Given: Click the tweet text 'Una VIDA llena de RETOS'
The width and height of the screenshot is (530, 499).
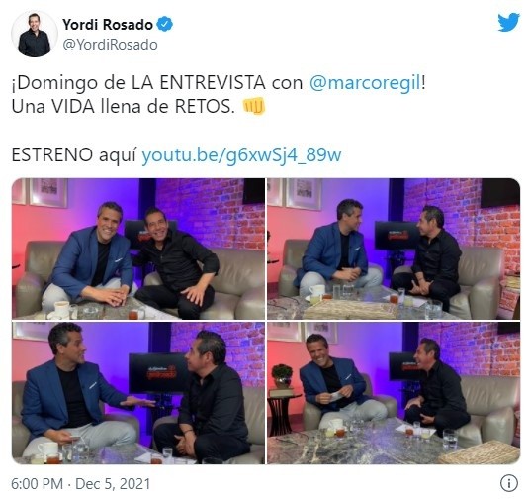Looking at the screenshot, I should point(123,107).
